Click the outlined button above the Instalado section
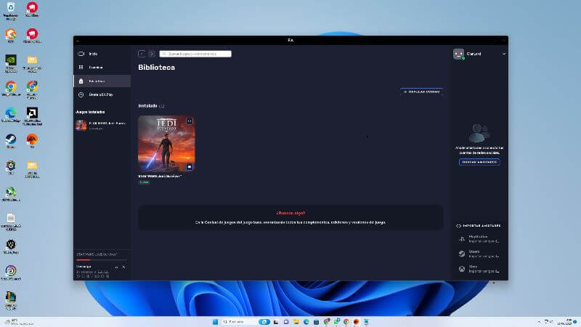The image size is (581, 327). click(421, 92)
